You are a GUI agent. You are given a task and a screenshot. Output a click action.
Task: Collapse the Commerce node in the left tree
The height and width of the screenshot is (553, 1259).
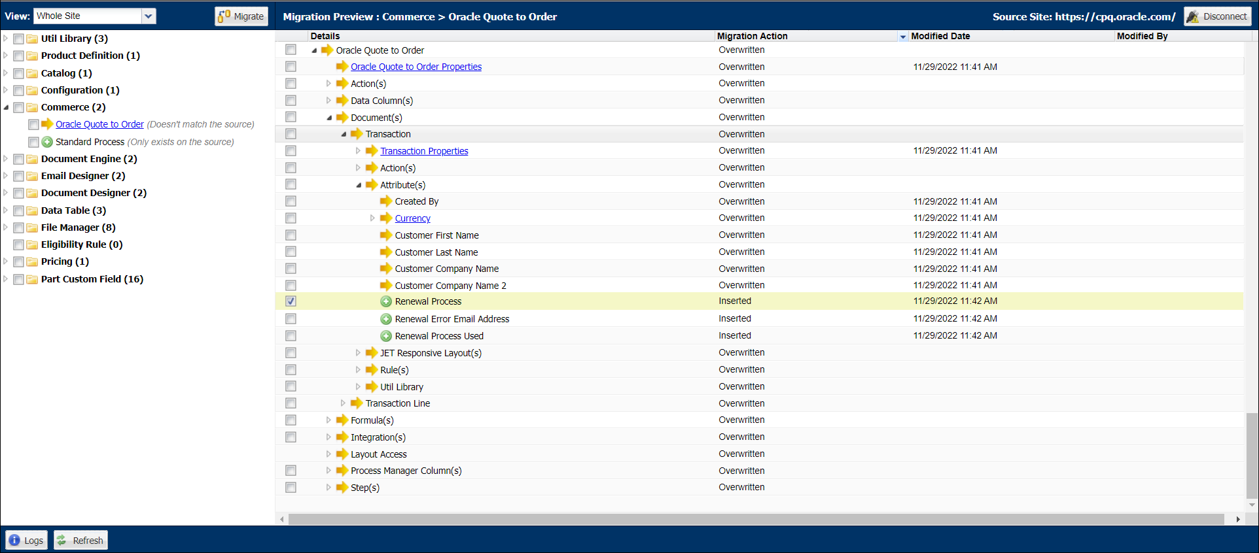[x=6, y=107]
